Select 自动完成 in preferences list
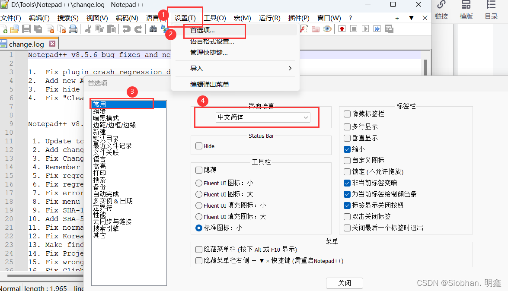 pos(106,194)
